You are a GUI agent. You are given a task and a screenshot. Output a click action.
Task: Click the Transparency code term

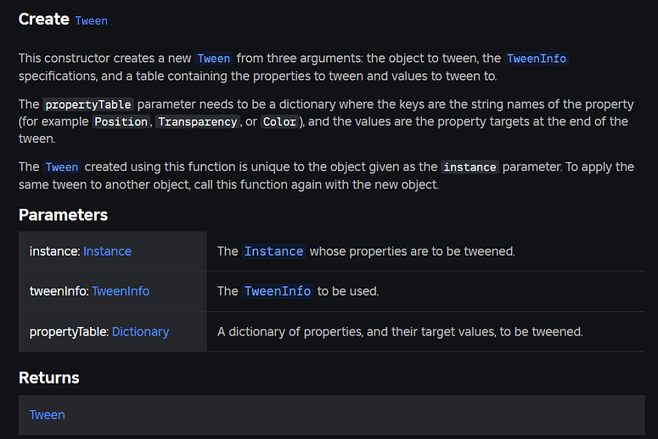(x=198, y=121)
